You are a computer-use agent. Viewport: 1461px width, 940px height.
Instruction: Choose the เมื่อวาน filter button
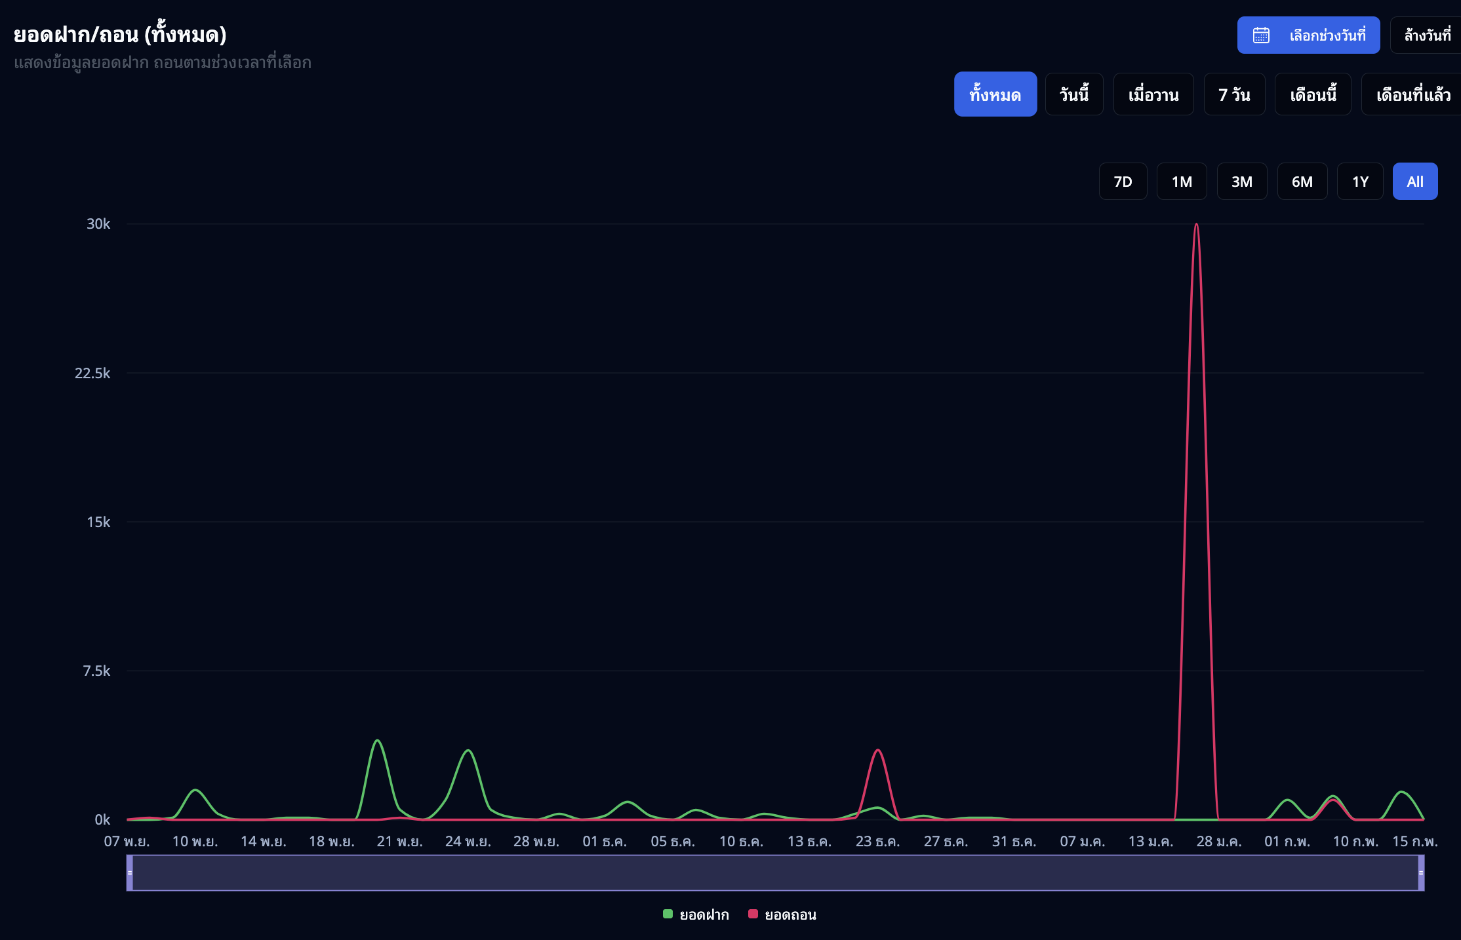(1153, 94)
